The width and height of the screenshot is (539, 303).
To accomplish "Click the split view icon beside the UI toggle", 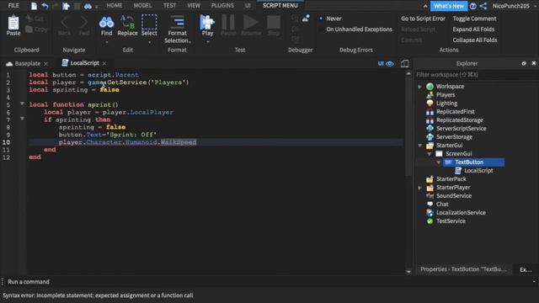I will (x=404, y=64).
